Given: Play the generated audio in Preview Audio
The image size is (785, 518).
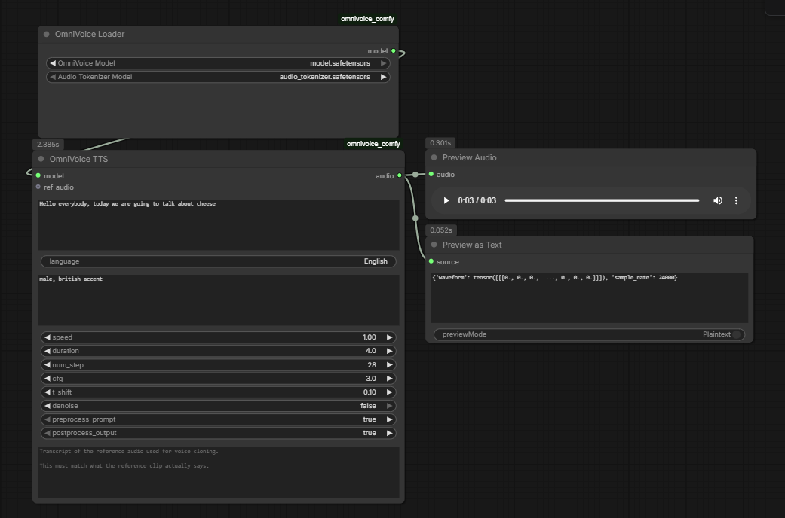Looking at the screenshot, I should pyautogui.click(x=446, y=200).
